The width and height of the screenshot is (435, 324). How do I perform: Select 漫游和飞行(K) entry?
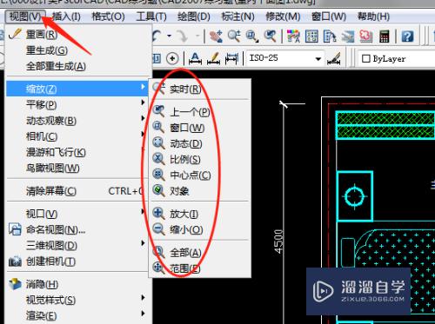77,152
